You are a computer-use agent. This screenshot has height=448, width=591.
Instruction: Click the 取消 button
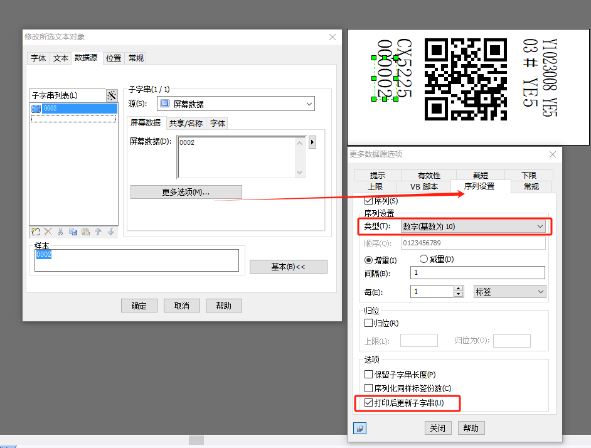182,306
